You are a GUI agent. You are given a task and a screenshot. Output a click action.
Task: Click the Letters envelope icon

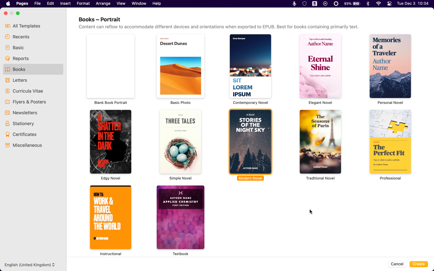pyautogui.click(x=8, y=80)
